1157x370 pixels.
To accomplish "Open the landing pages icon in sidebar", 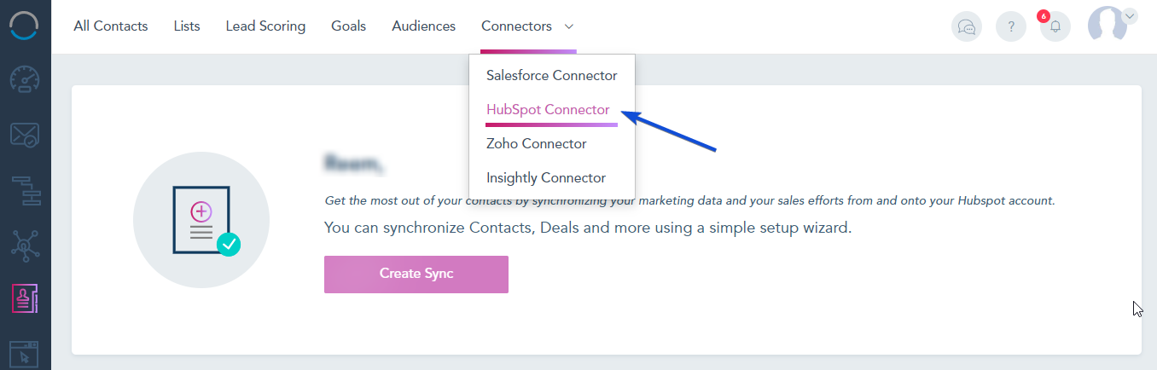I will pyautogui.click(x=25, y=353).
